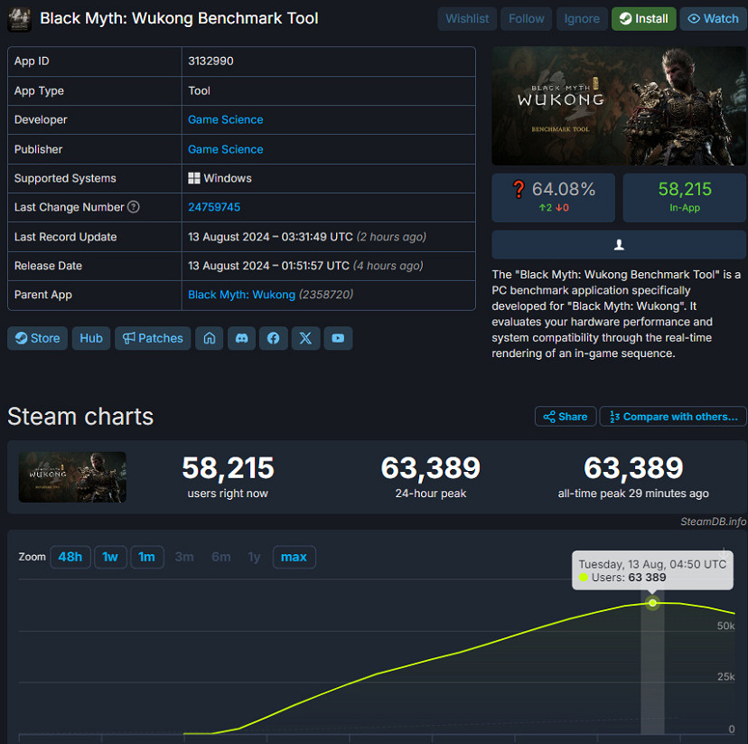Open the Facebook icon link
748x744 pixels.
[274, 338]
